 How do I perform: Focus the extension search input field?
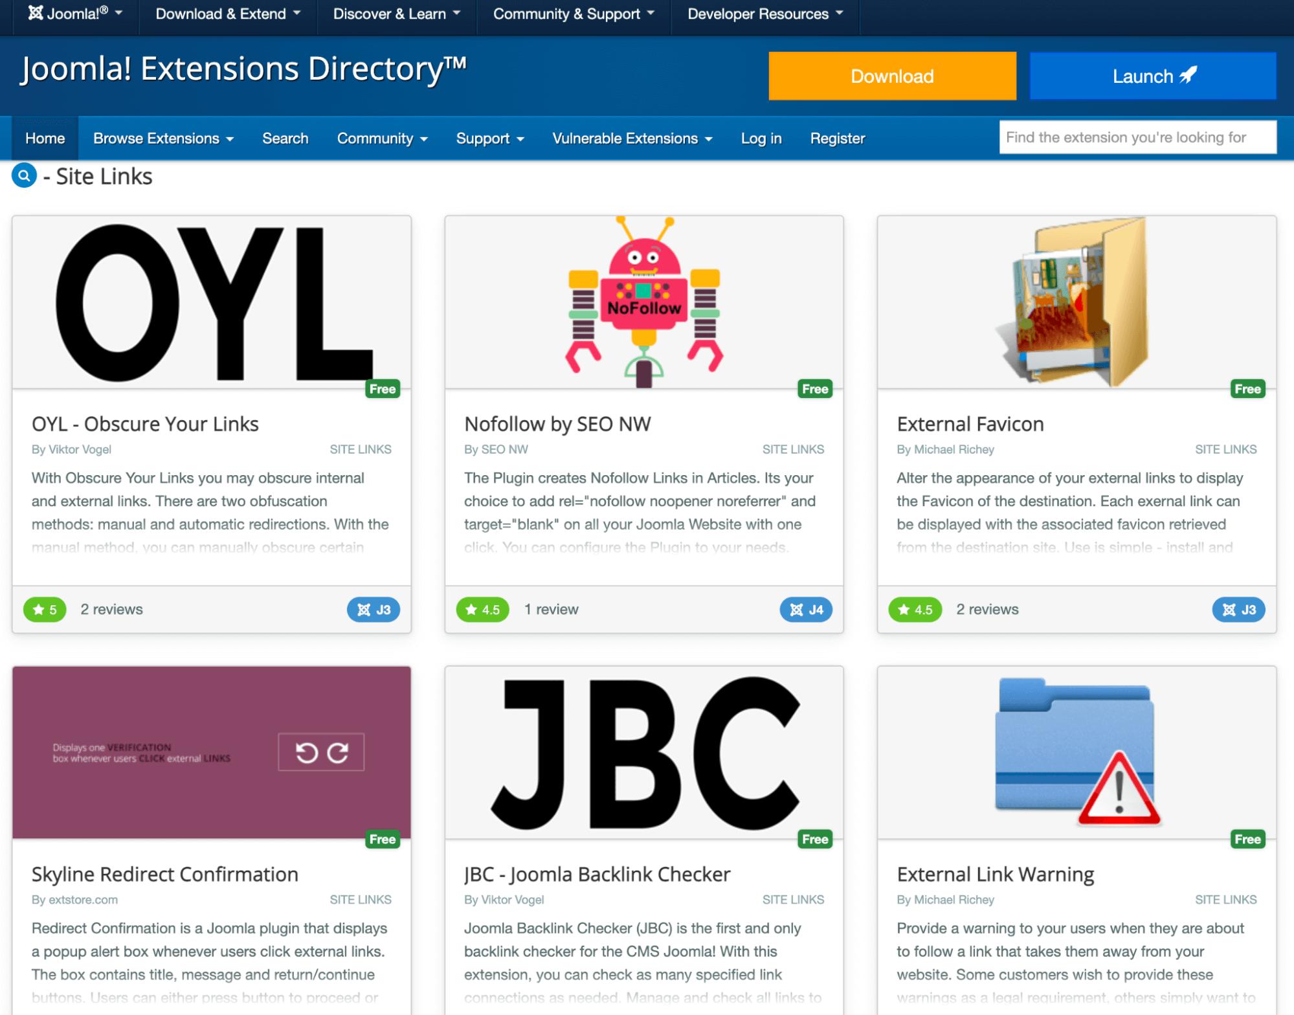coord(1137,137)
